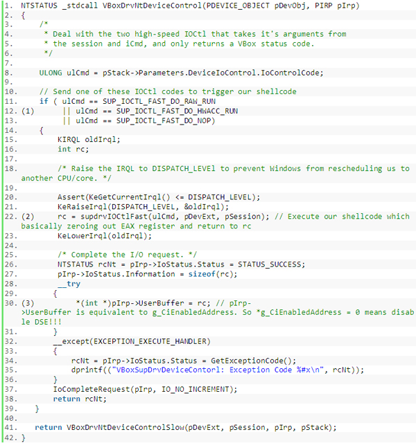Image resolution: width=416 pixels, height=443 pixels.
Task: Click the __try keyword
Action: [x=69, y=284]
